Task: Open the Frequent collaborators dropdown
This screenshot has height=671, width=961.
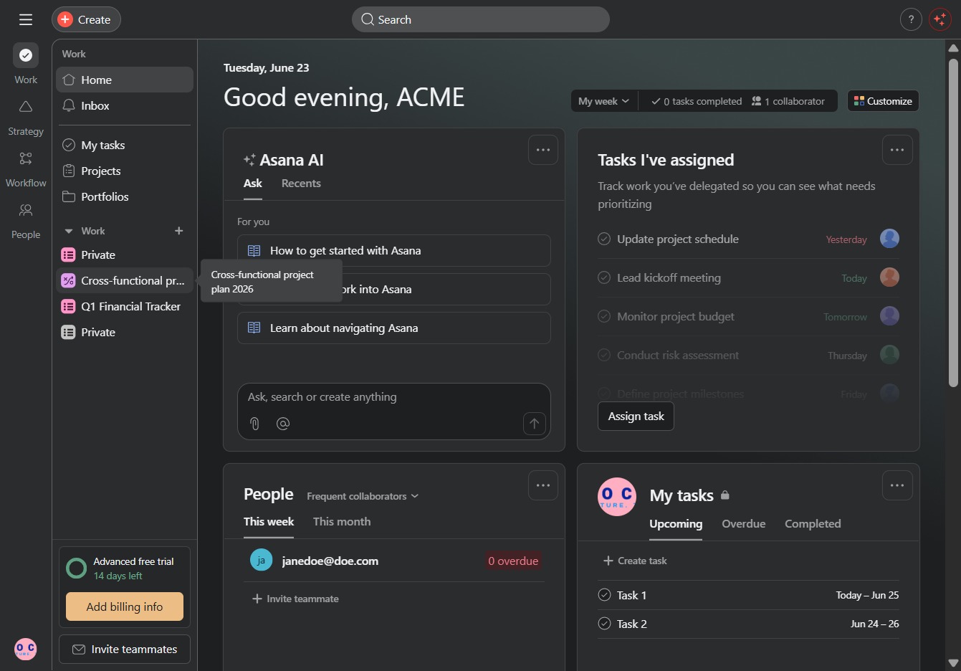Action: pyautogui.click(x=363, y=496)
